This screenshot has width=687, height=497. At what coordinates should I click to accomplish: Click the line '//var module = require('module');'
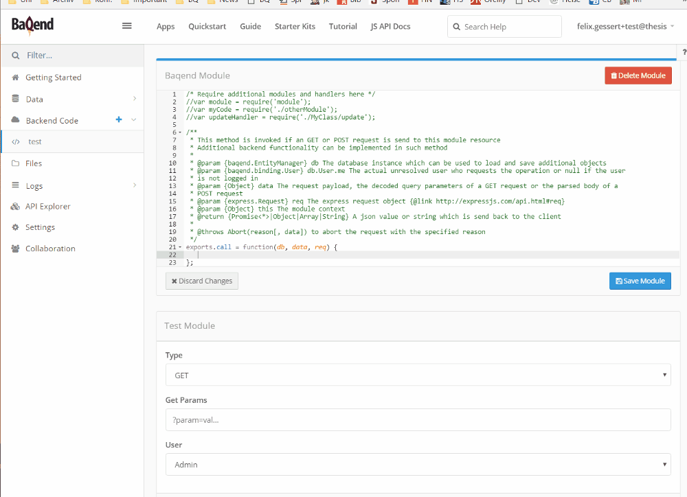(249, 102)
